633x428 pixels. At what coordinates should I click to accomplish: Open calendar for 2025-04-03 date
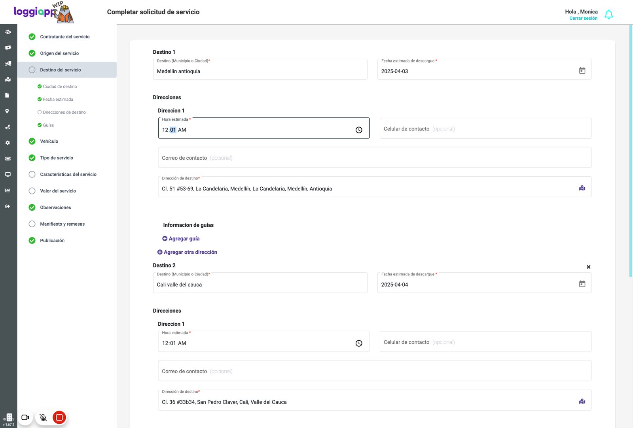coord(582,71)
